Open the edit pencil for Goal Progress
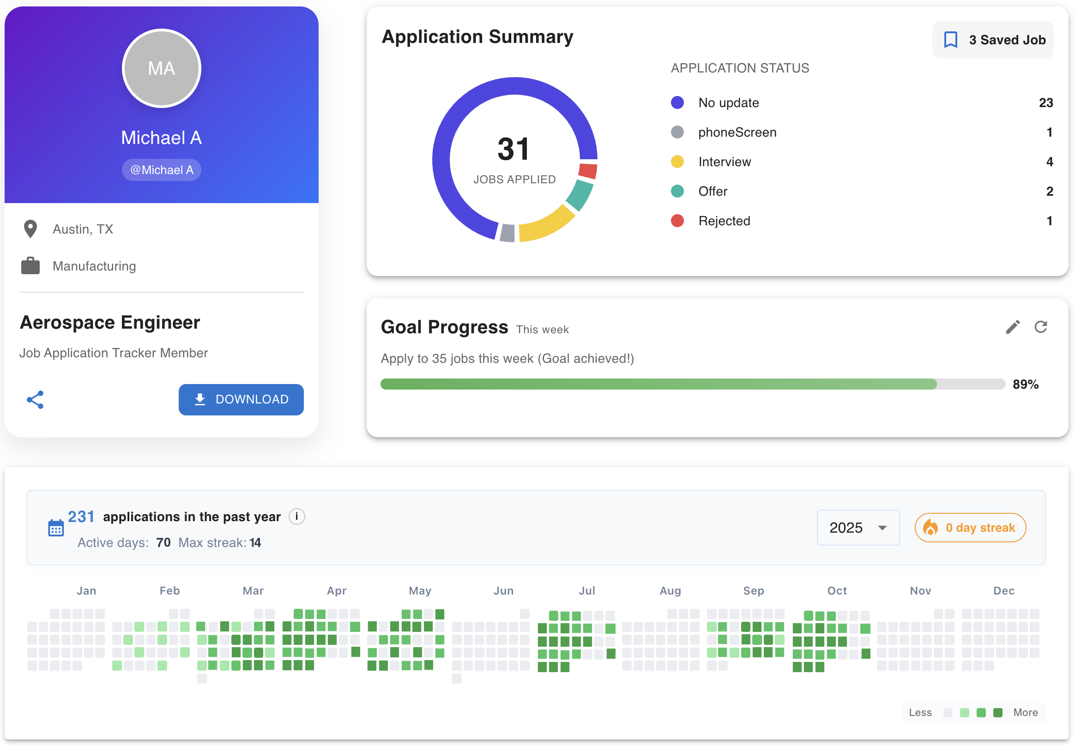1075x745 pixels. click(1013, 327)
